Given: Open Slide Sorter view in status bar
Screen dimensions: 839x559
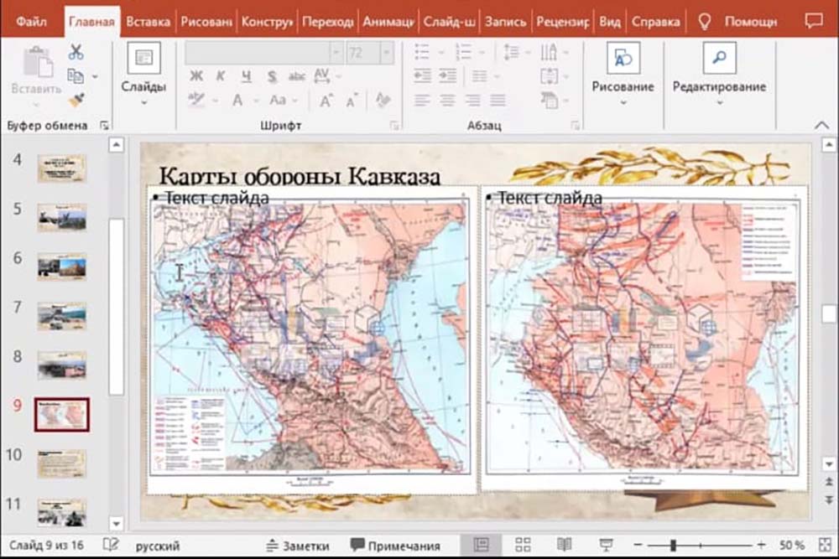Looking at the screenshot, I should (523, 545).
